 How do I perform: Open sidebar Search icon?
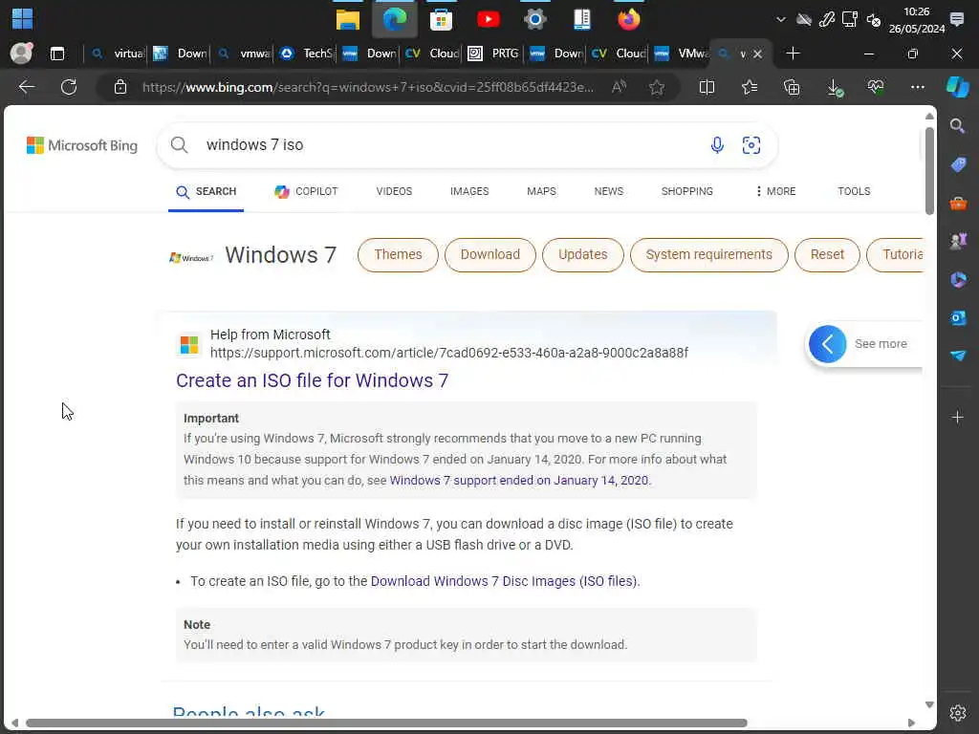click(x=957, y=126)
